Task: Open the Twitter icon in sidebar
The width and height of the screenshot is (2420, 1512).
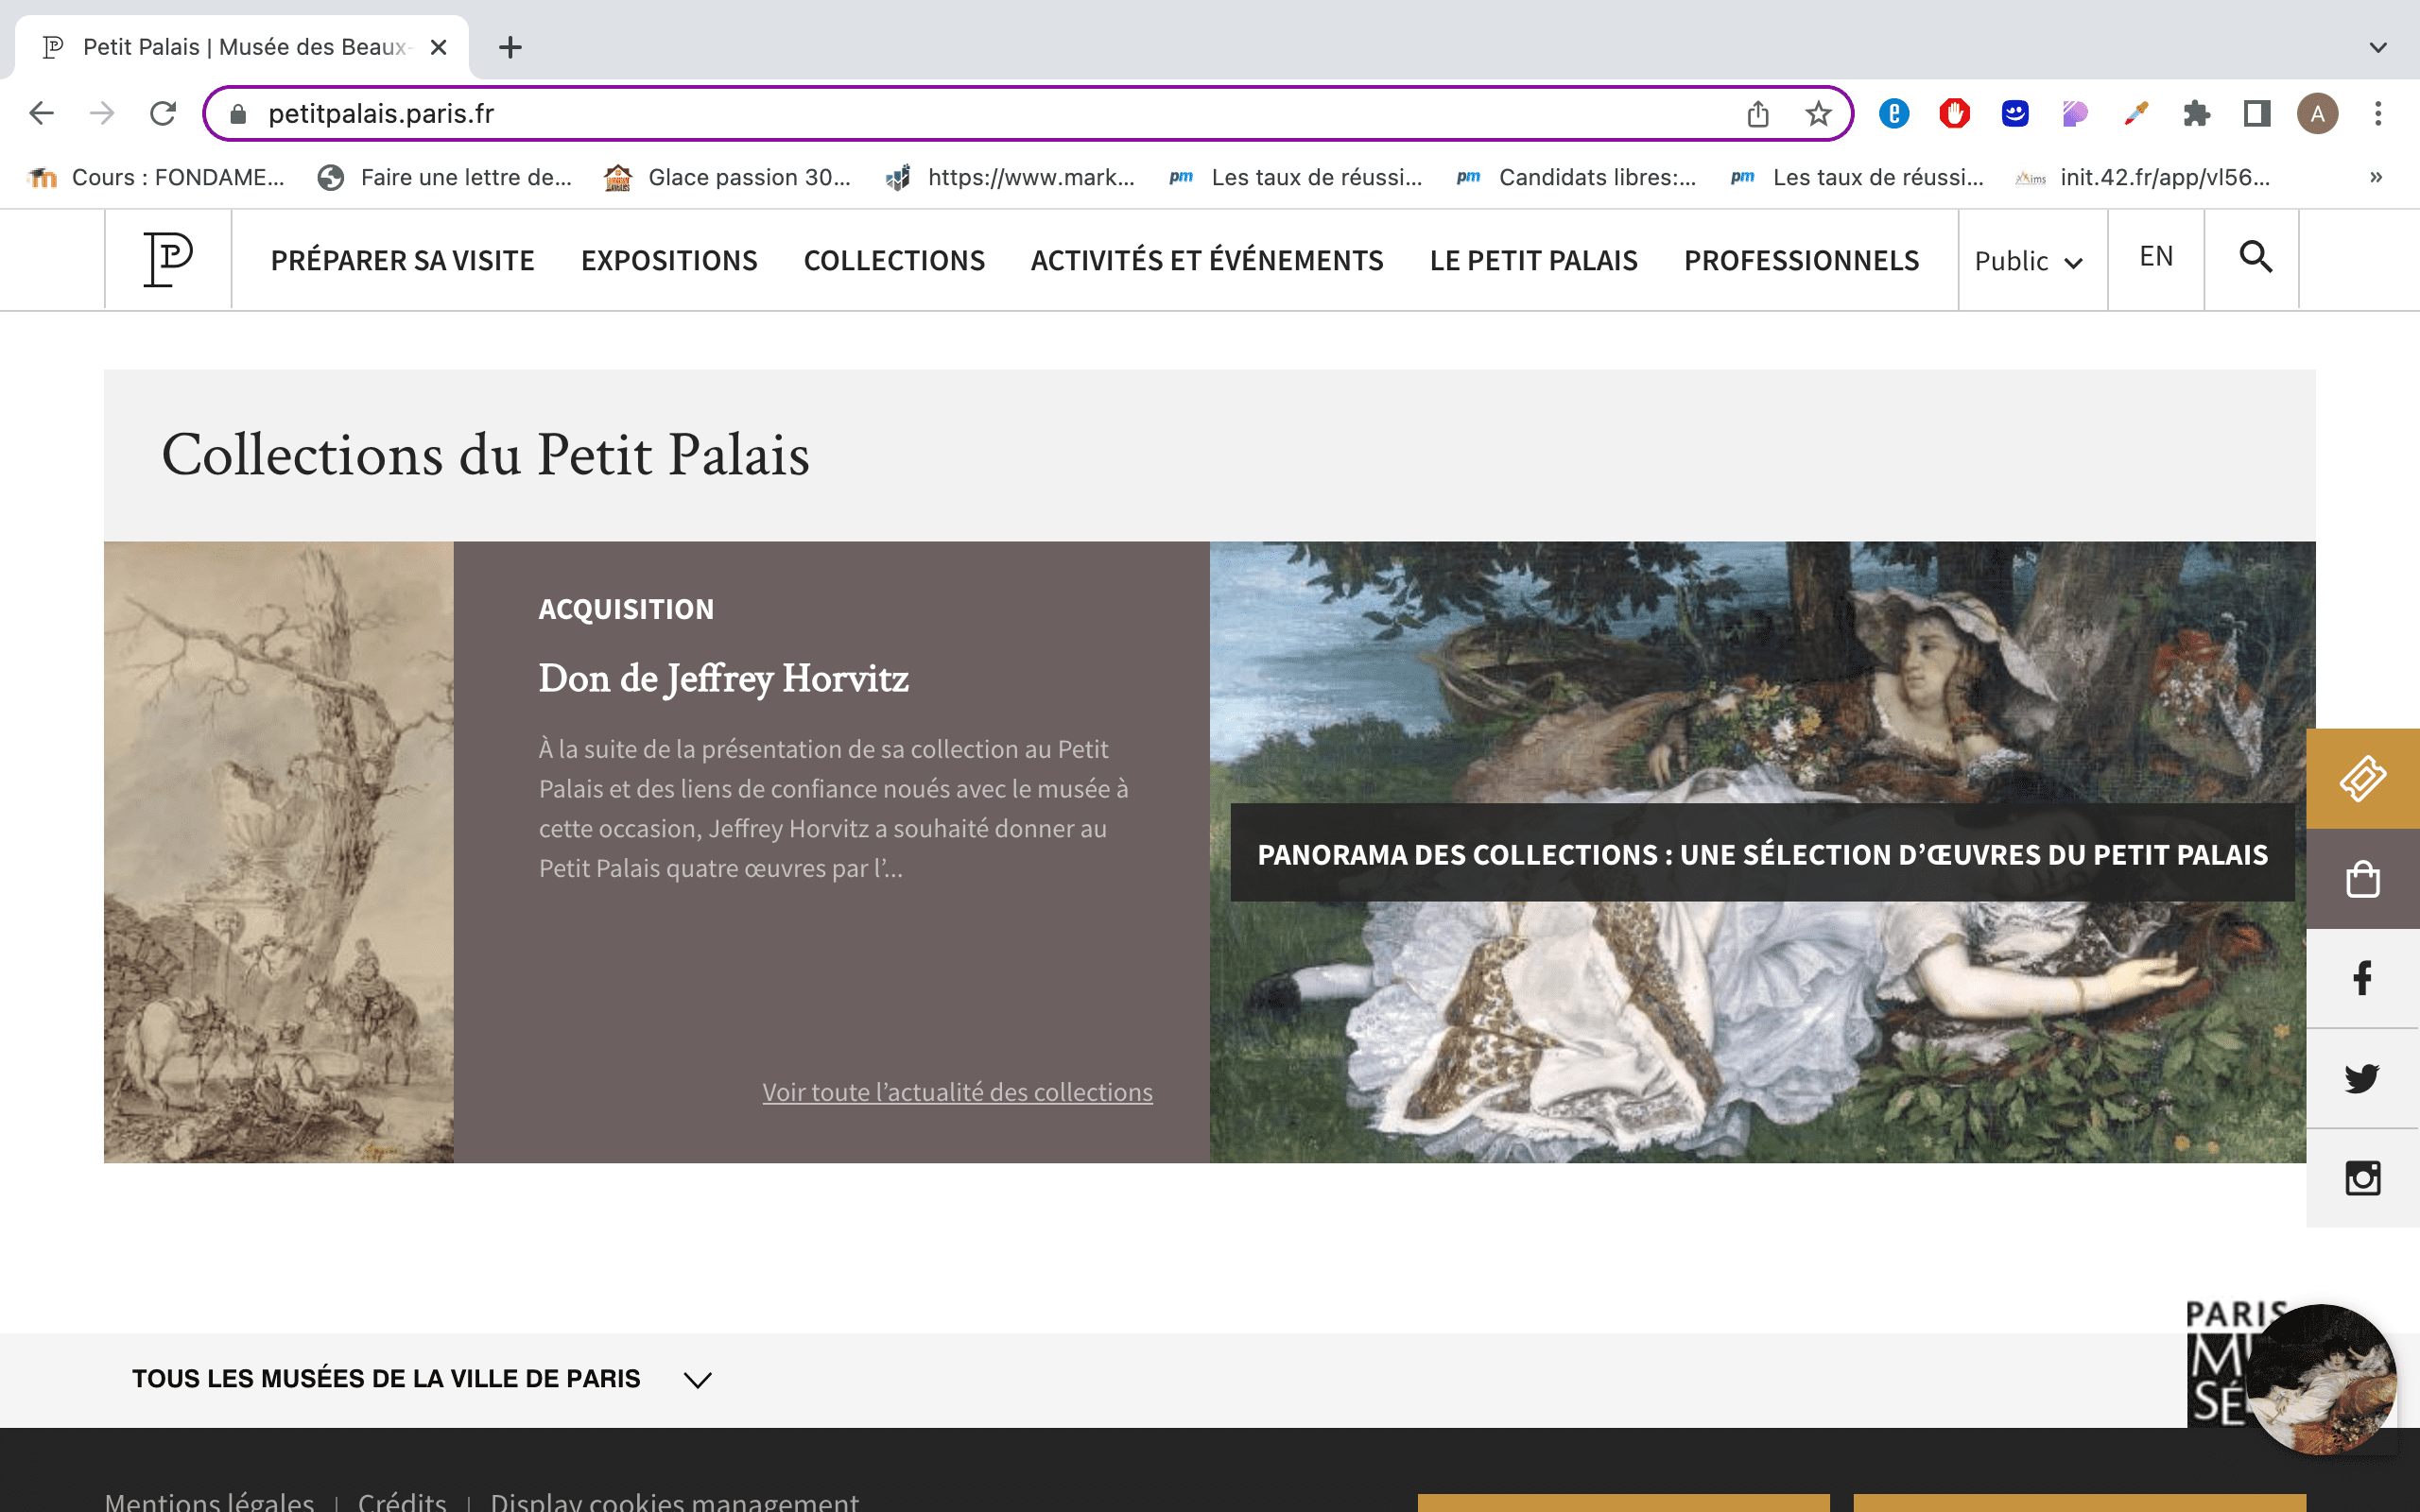Action: click(2362, 1078)
